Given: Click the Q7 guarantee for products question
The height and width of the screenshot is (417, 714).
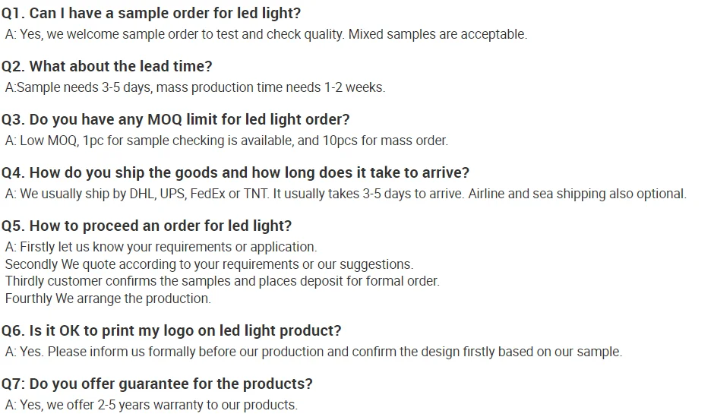Looking at the screenshot, I should 157,384.
